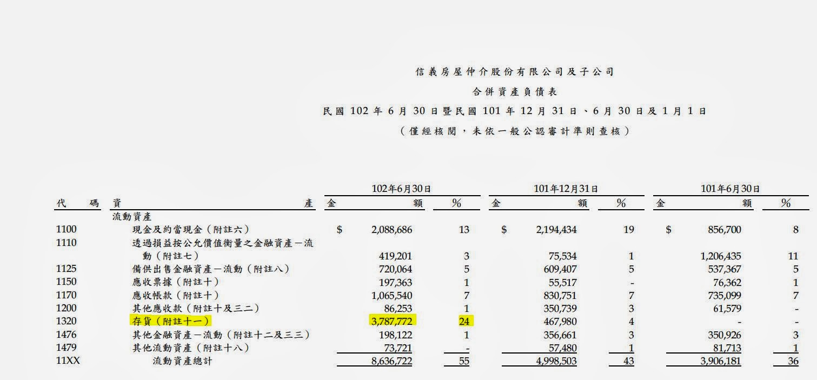Click the amount 1,206,435
The image size is (817, 380).
pyautogui.click(x=720, y=256)
